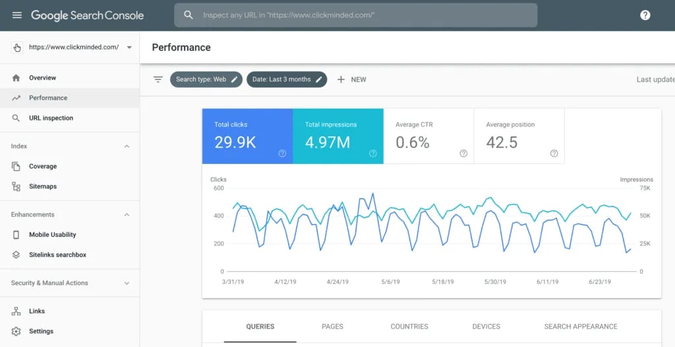
Task: Click the help question mark icon
Action: (645, 15)
